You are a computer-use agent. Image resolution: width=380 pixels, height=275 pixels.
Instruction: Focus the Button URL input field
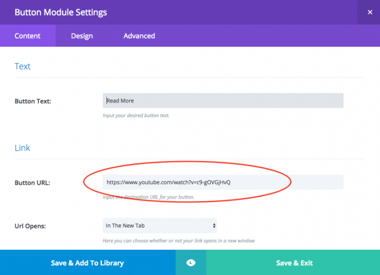click(223, 182)
